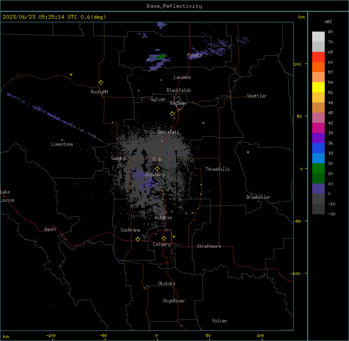Select the yellow 51-54 dBZ legend swatch
The width and height of the screenshot is (349, 341).
pos(318,87)
